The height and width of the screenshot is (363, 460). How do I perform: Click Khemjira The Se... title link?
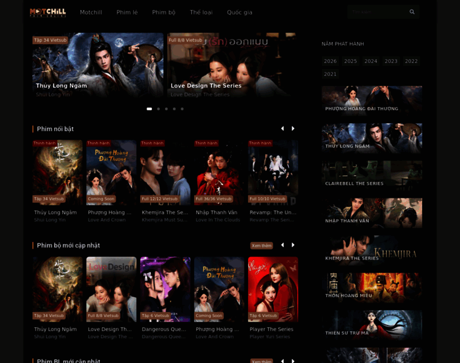tap(165, 212)
